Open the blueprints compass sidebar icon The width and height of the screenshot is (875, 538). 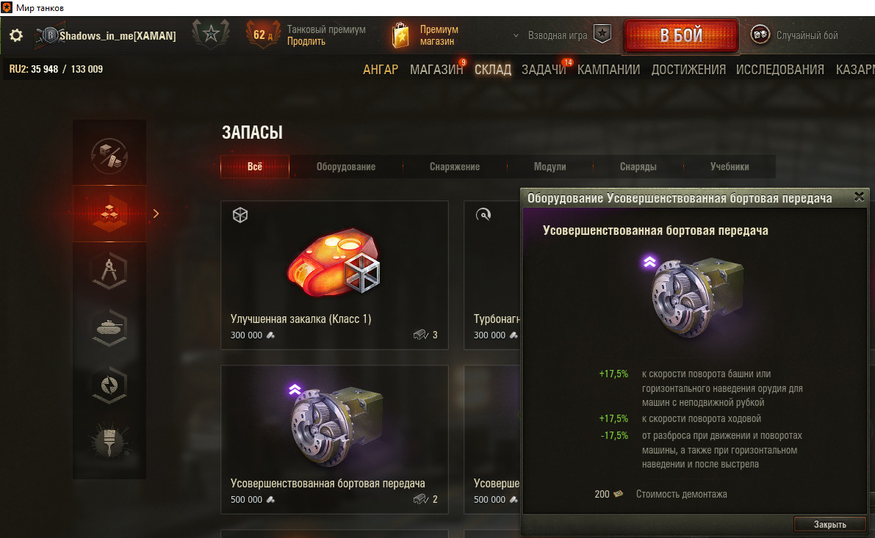[x=109, y=271]
